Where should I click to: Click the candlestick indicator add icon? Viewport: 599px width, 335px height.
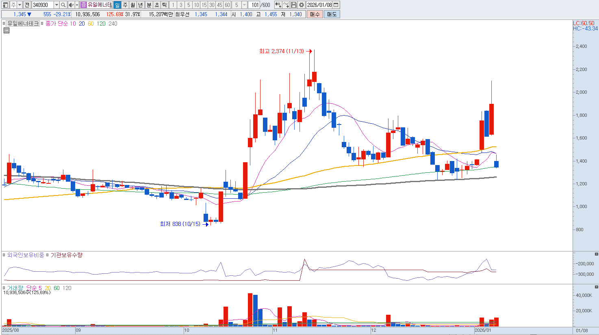278,5
